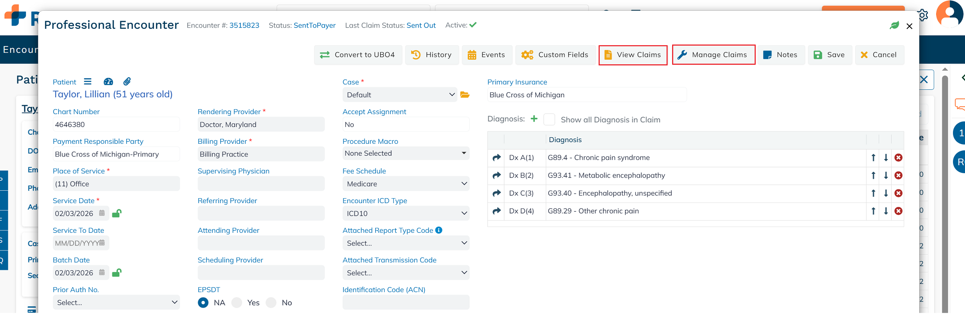Delete the G89.4 Chronic pain syndrome diagnosis
This screenshot has width=965, height=316.
point(898,158)
